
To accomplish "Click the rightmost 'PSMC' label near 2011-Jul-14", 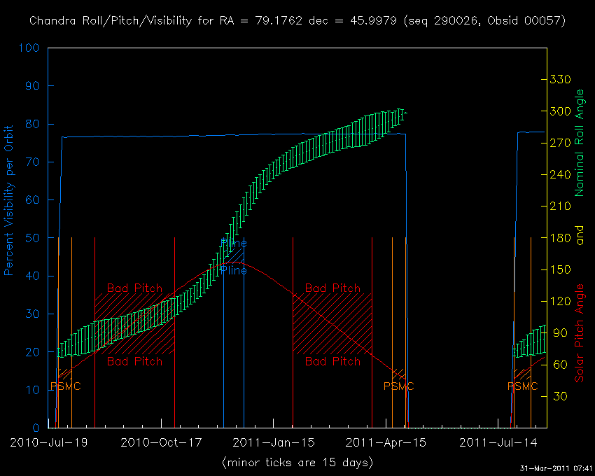I will [523, 386].
